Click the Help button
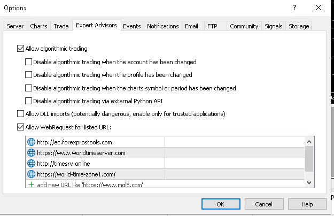 (307, 204)
